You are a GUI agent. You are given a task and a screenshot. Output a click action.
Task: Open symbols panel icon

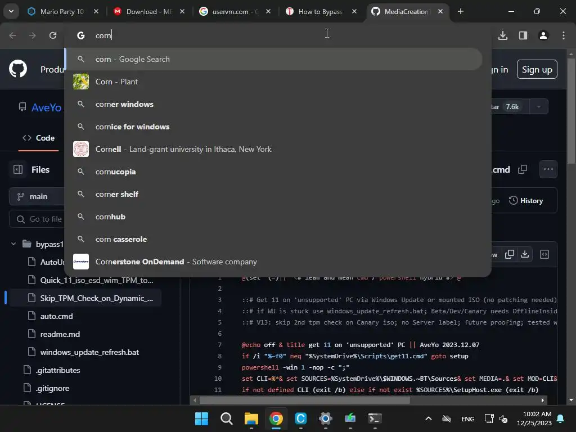pos(544,254)
